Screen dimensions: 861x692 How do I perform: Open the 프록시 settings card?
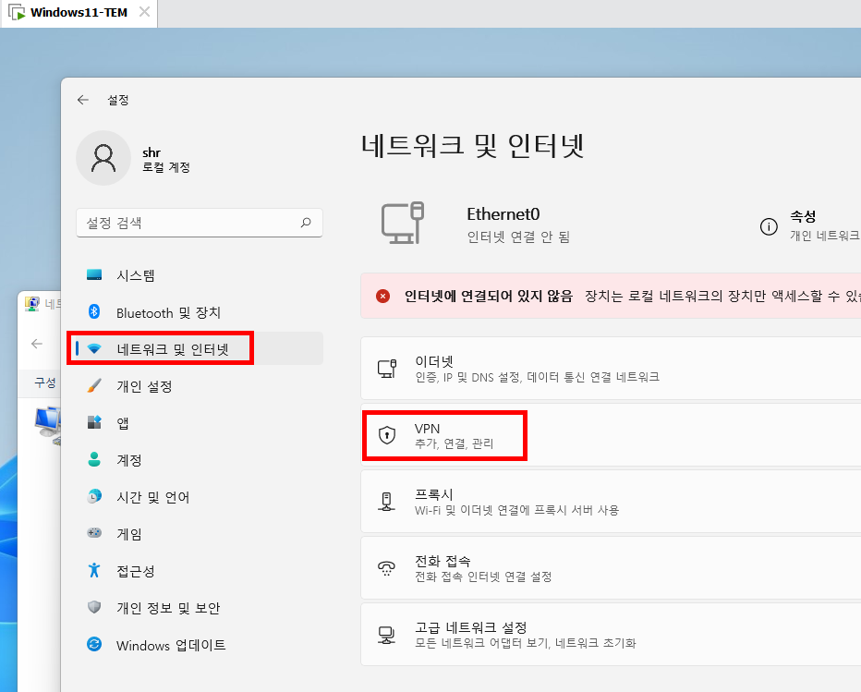point(611,502)
